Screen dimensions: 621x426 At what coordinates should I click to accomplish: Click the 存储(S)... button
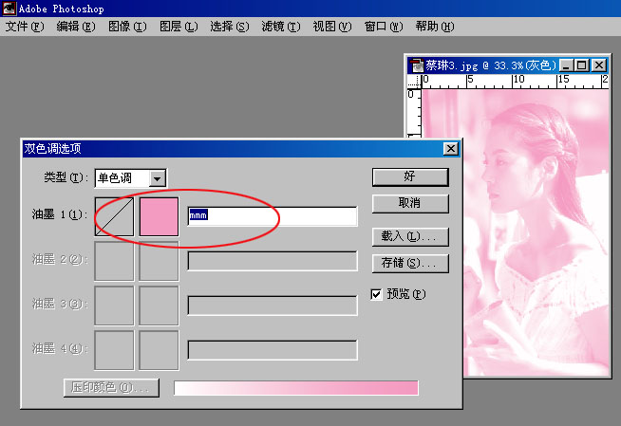[410, 264]
